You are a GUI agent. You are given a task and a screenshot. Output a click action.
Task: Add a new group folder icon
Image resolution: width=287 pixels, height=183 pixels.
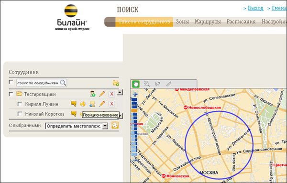(x=116, y=83)
